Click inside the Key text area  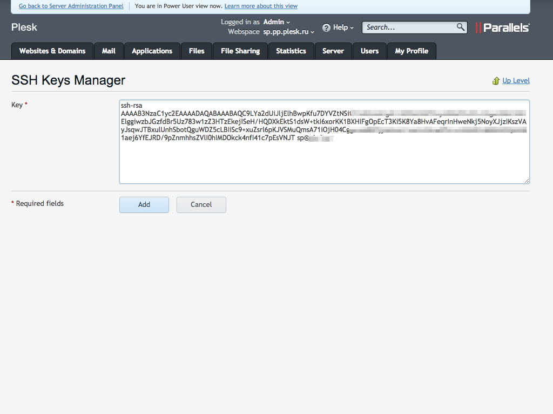pyautogui.click(x=325, y=142)
